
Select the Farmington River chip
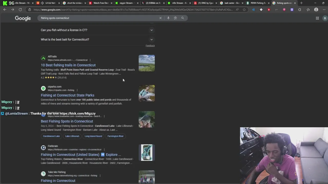coord(115,136)
